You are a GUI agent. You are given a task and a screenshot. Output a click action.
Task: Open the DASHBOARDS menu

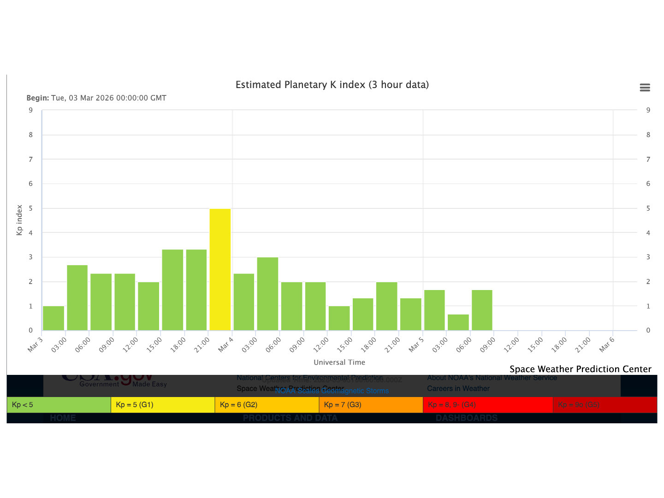466,418
